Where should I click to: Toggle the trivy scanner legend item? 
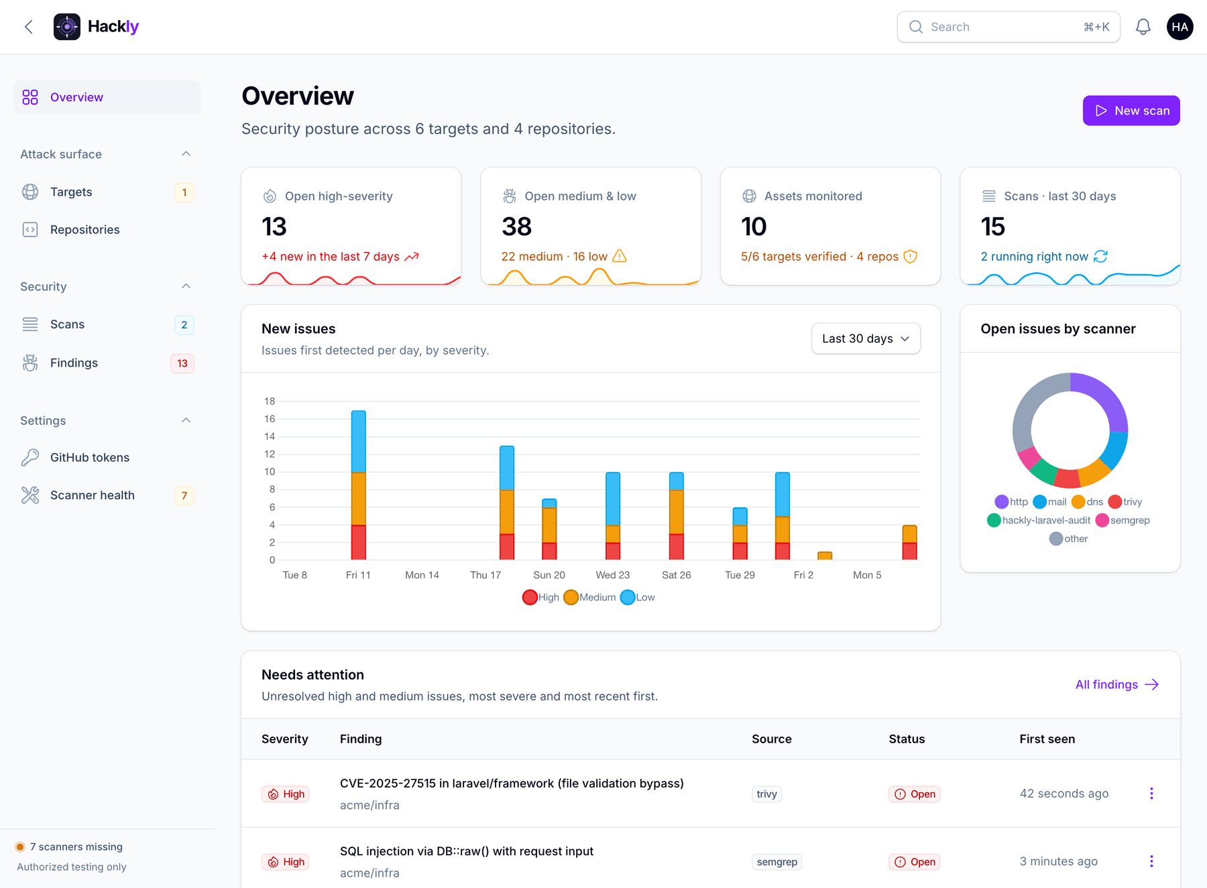1125,502
